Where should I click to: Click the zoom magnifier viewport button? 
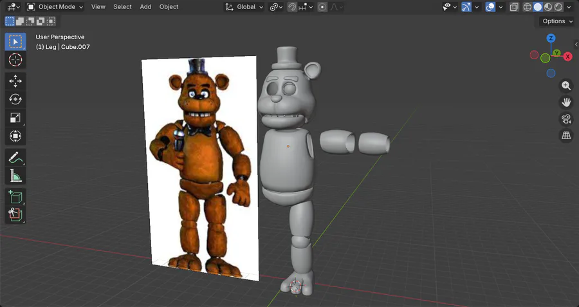pos(566,86)
